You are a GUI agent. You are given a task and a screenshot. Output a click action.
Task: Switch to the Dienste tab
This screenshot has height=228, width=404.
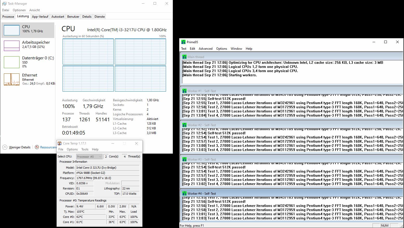point(100,16)
